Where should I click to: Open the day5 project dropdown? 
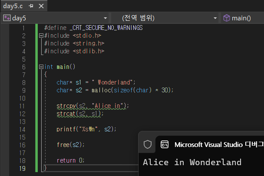coord(106,18)
